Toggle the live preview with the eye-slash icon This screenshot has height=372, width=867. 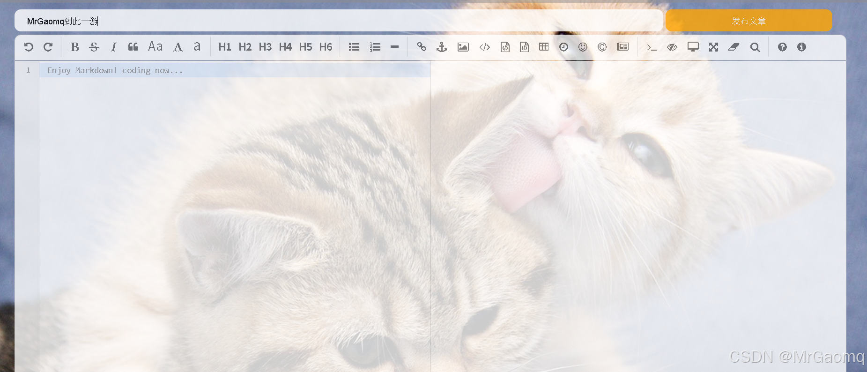click(x=672, y=47)
